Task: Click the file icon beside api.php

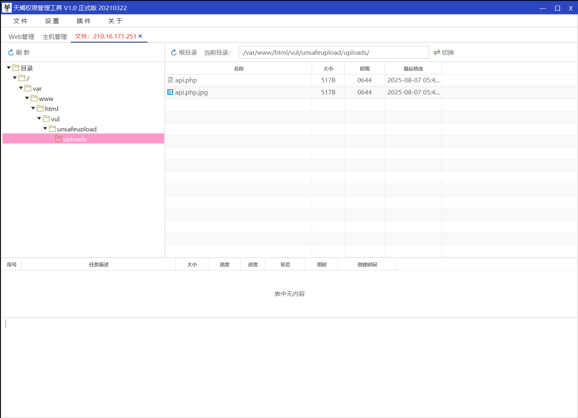Action: 170,80
